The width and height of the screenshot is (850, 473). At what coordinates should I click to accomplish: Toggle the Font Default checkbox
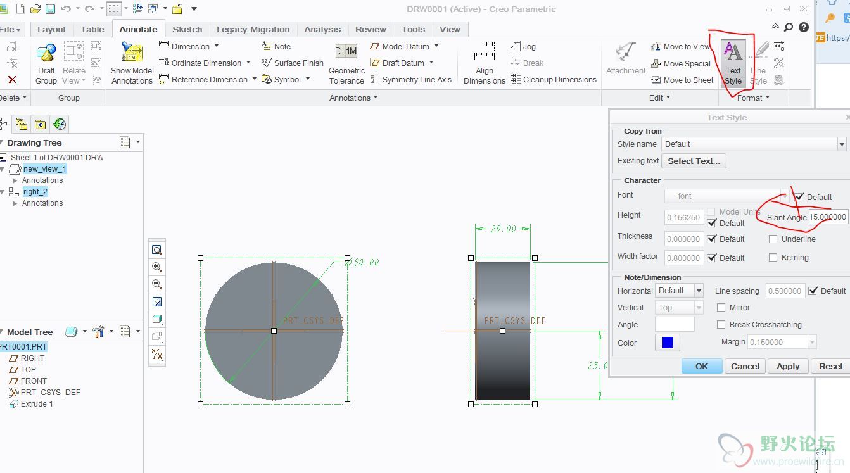799,197
